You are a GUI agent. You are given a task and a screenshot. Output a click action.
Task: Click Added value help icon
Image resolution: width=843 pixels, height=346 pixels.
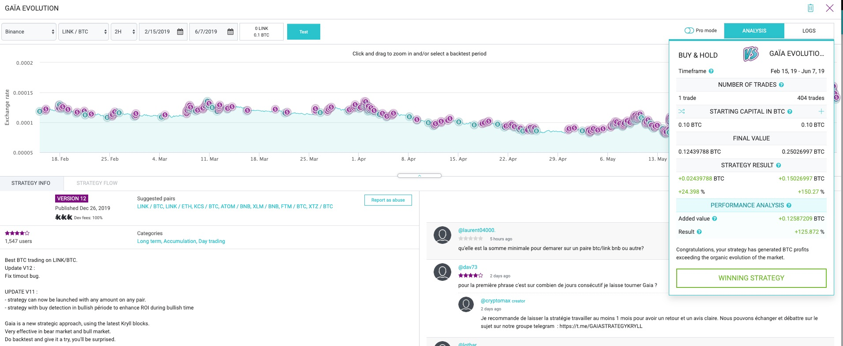pyautogui.click(x=715, y=219)
